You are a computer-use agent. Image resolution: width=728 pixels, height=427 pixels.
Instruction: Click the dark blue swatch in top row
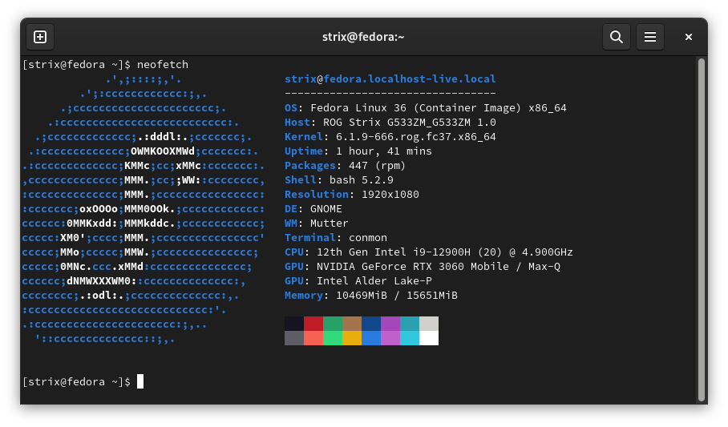[x=371, y=324]
